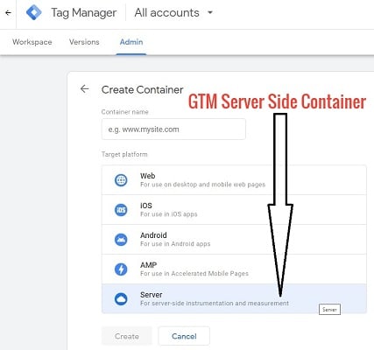Viewport: 374px width, 350px height.
Task: Click the Web globe icon
Action: coord(121,180)
